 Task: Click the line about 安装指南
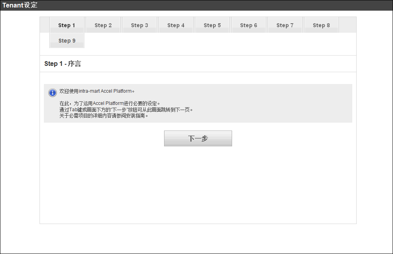(104, 116)
